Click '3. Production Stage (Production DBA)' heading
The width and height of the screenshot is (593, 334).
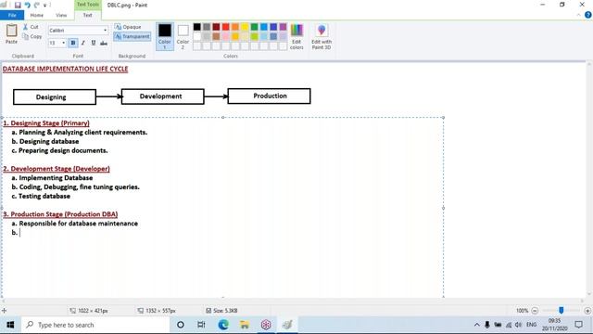[60, 214]
